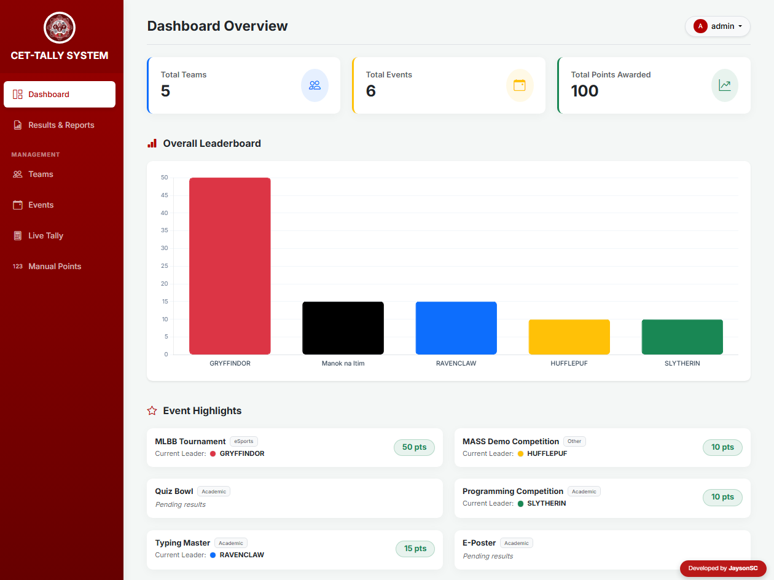Click the Developed by JaysonSC badge
Screen dimensions: 774x580
tap(723, 568)
